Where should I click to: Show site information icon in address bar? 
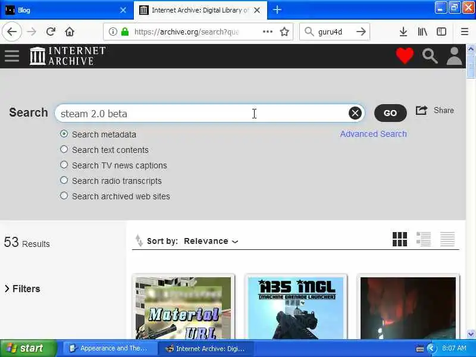pos(112,32)
